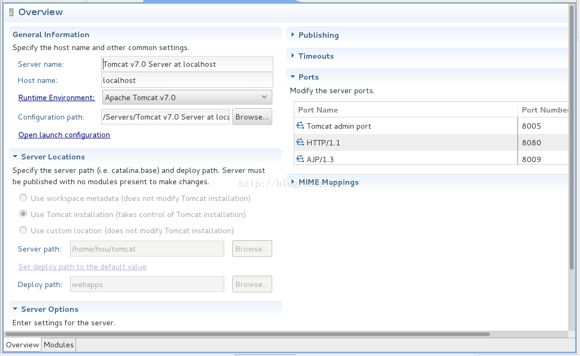This screenshot has height=356, width=580.
Task: Collapse the Server Locations section
Action: [x=15, y=157]
